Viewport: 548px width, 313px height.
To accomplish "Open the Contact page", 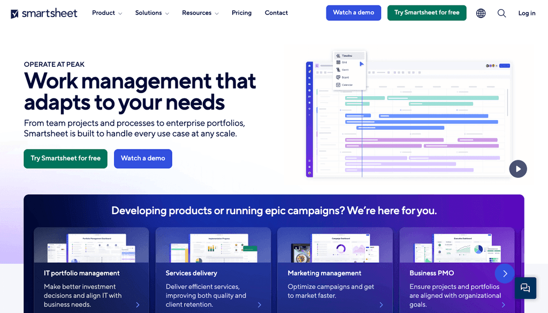I will point(276,13).
